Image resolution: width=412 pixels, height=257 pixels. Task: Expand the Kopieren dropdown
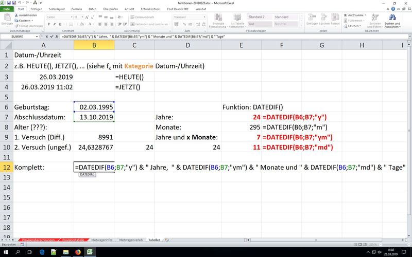[x=32, y=21]
